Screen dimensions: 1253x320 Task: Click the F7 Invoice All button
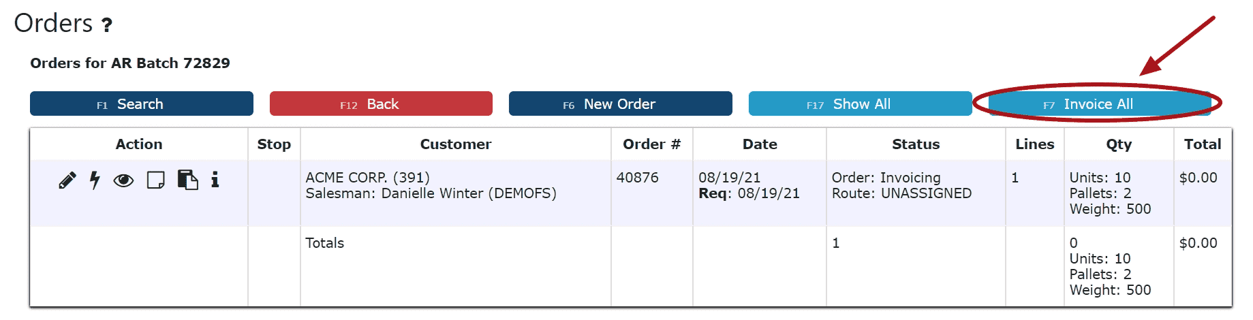[1098, 103]
